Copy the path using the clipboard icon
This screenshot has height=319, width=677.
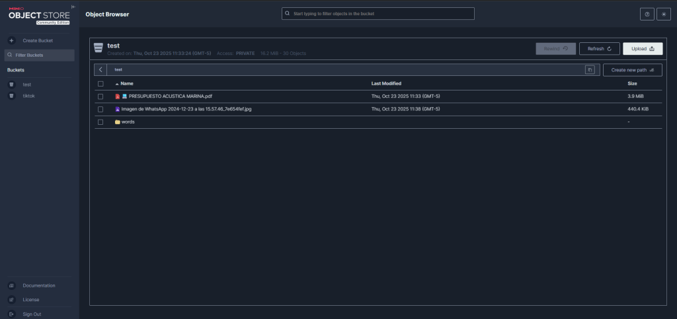pos(590,69)
